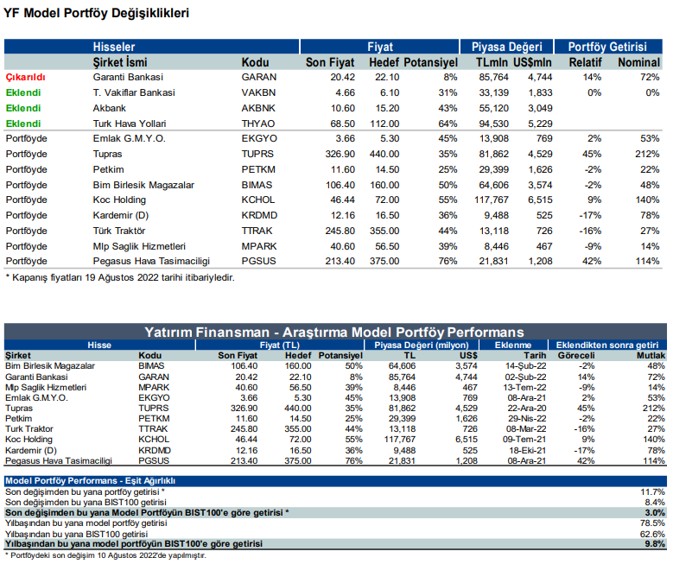This screenshot has width=673, height=564.
Task: Click 'Pegasus Hava Tasimaciligi' in top table
Action: 151,261
